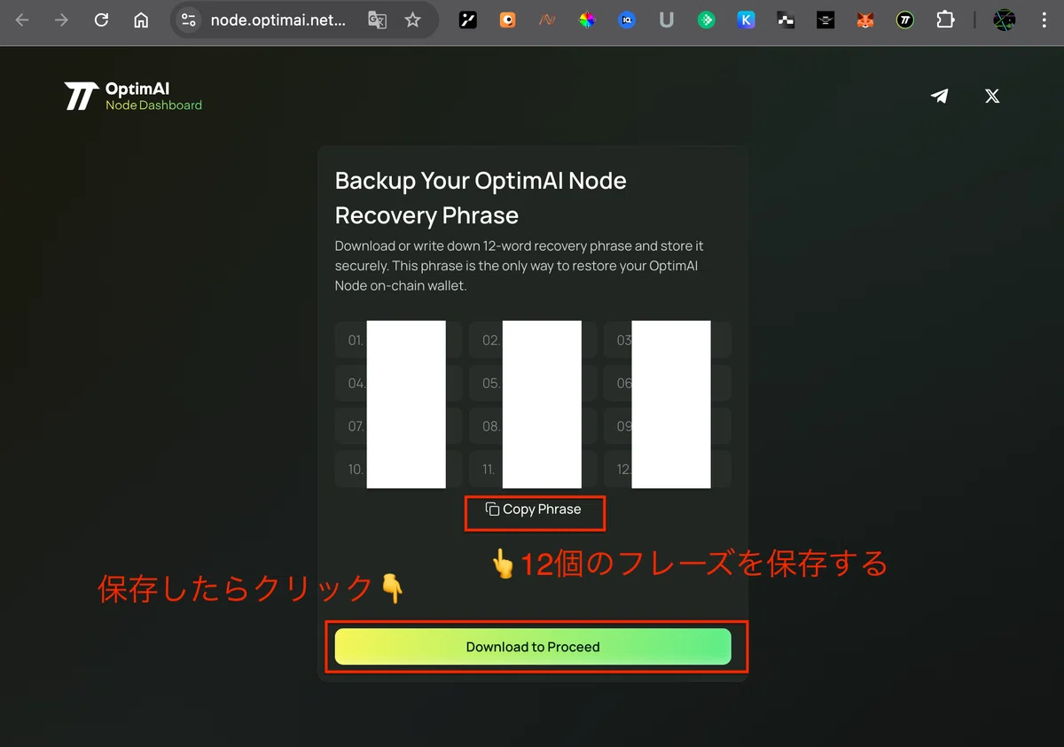Go forward in browser history
This screenshot has height=747, width=1064.
tap(61, 19)
